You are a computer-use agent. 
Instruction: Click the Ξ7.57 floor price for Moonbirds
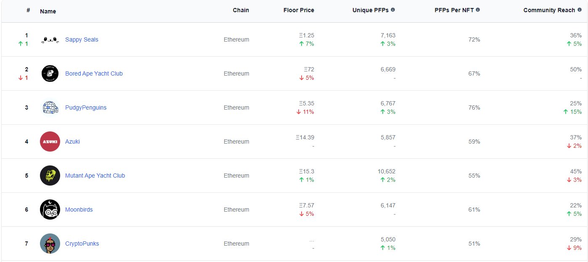[x=307, y=205]
